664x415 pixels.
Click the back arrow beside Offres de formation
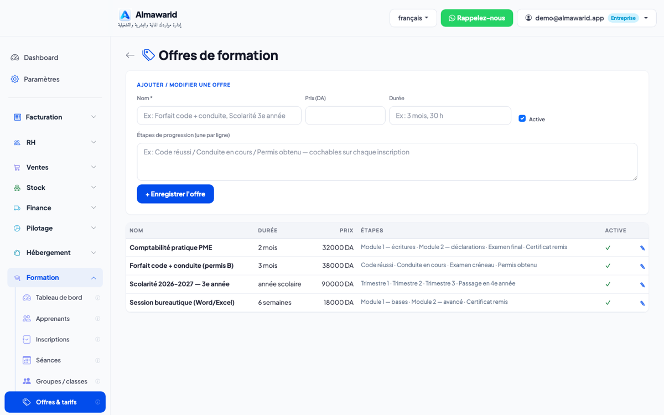pos(130,55)
